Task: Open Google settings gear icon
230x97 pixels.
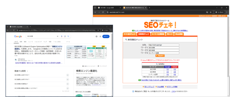Action: 96,36
